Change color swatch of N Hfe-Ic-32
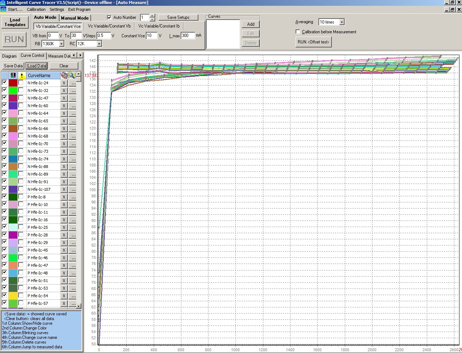 13,91
